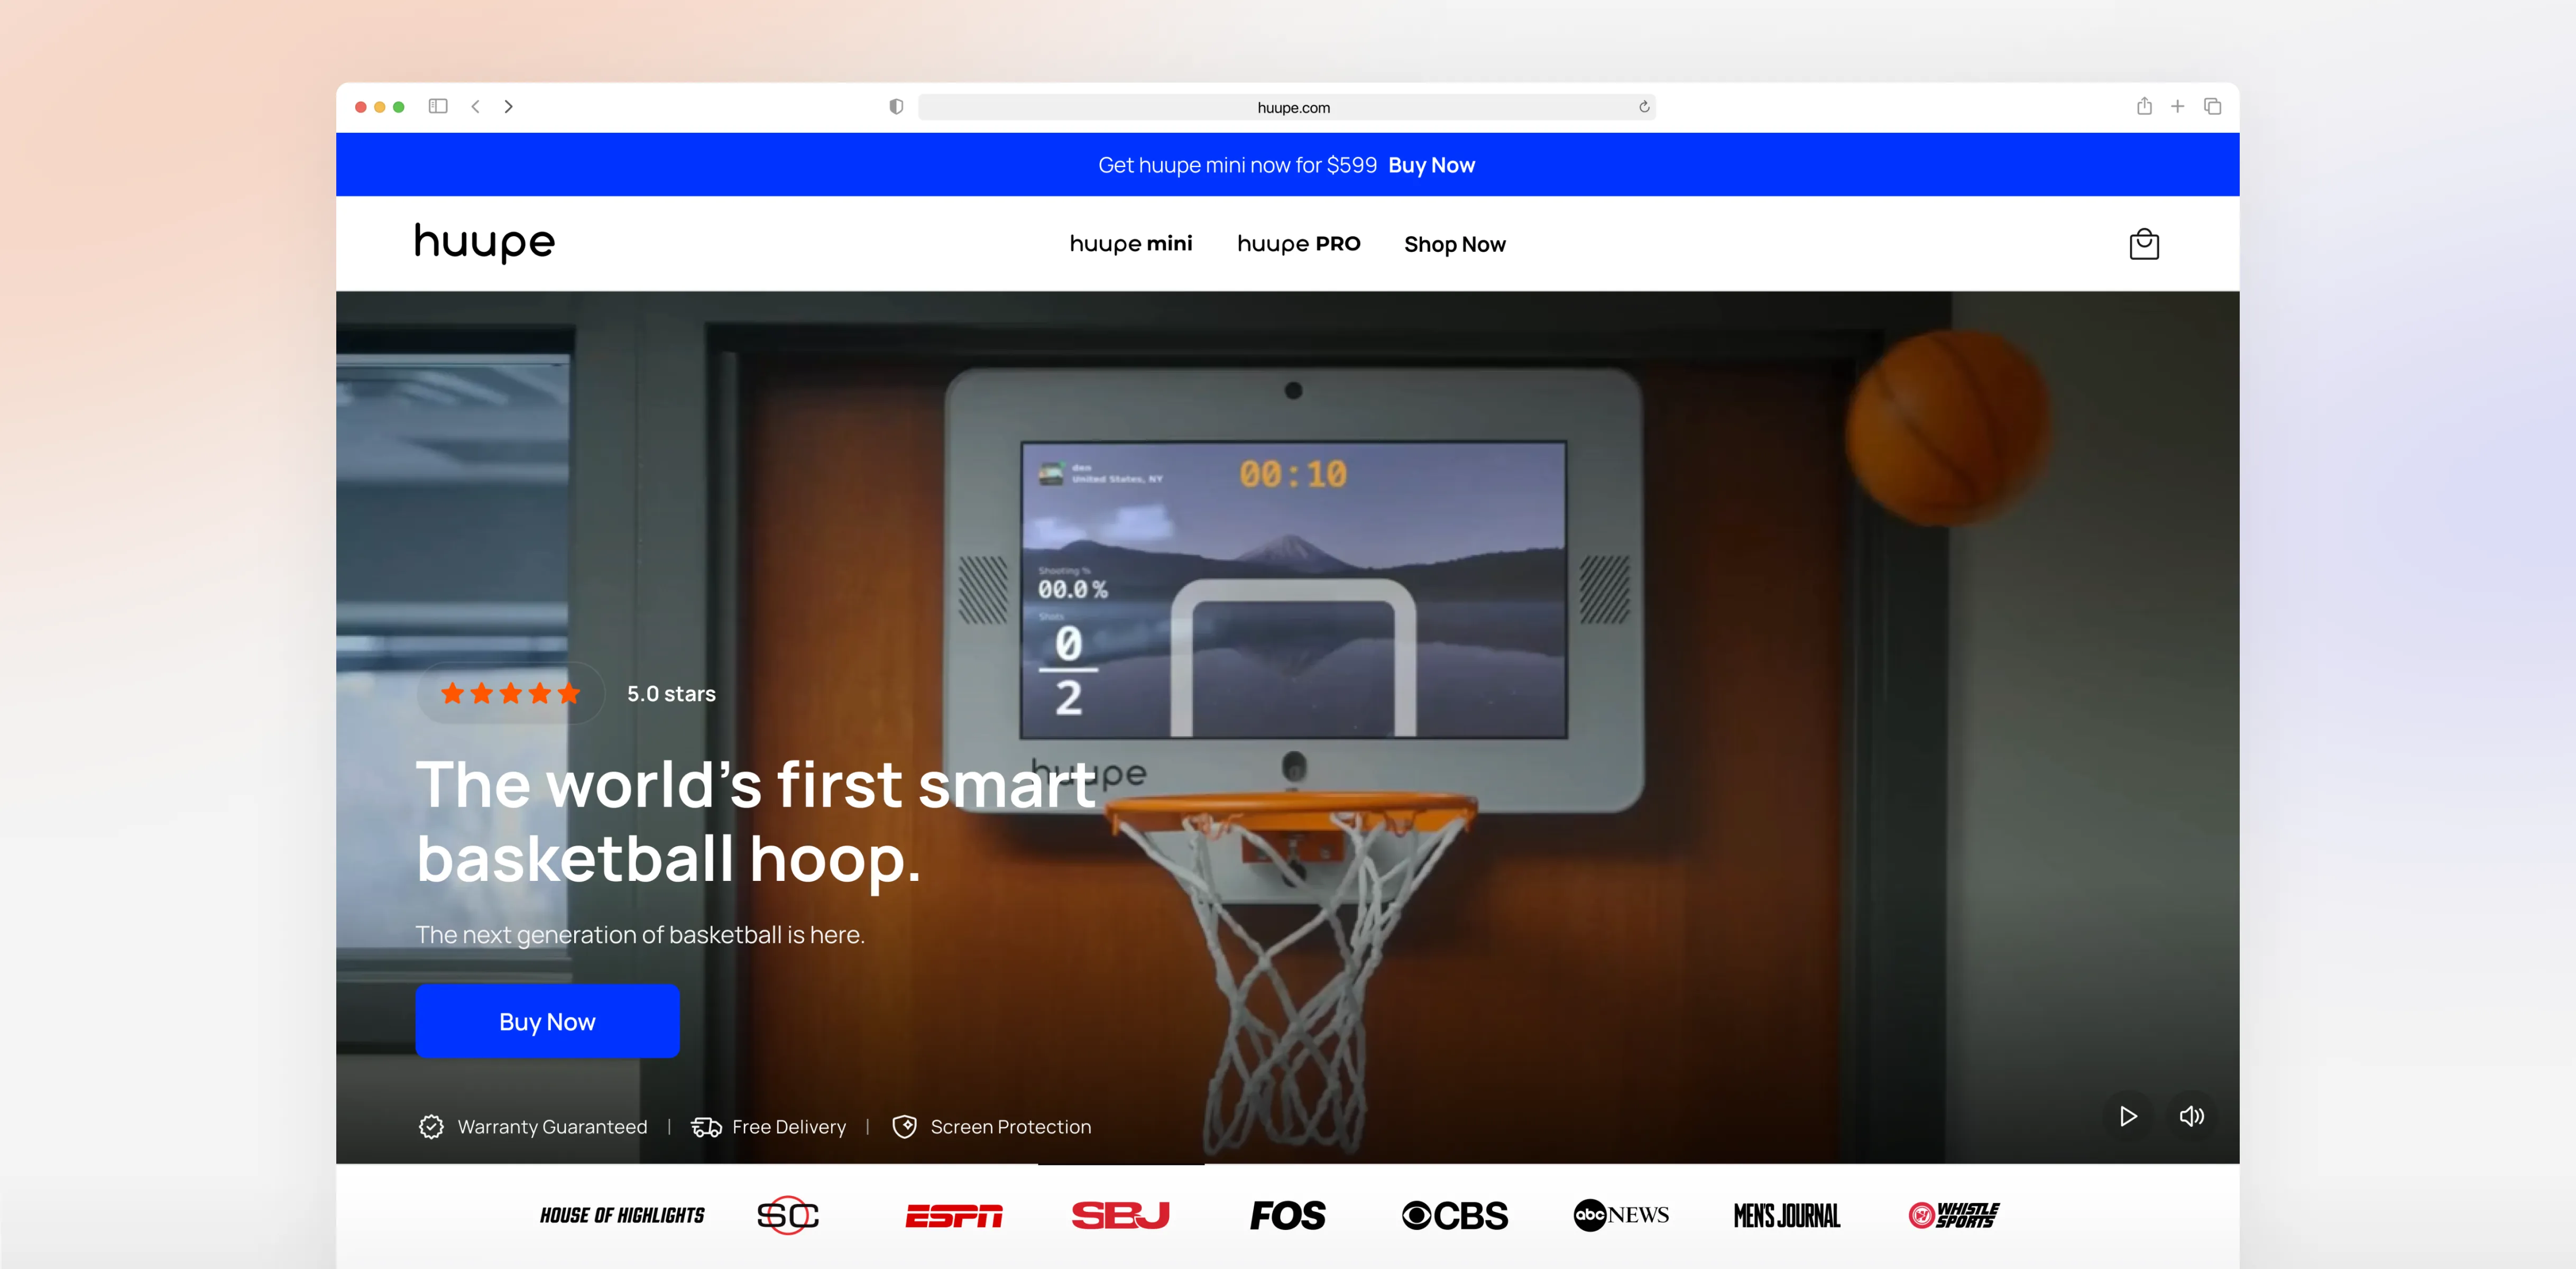Click the 'Get huupe mini now for $599' text
This screenshot has width=2576, height=1269.
(1237, 165)
